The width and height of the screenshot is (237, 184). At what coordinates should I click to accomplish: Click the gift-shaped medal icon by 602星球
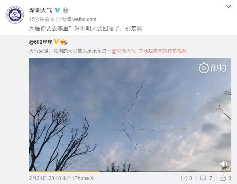point(64,42)
